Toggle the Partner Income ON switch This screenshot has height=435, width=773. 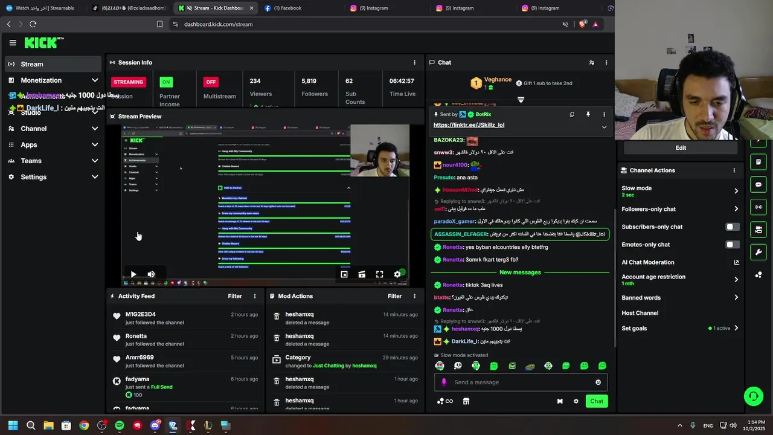[x=166, y=82]
